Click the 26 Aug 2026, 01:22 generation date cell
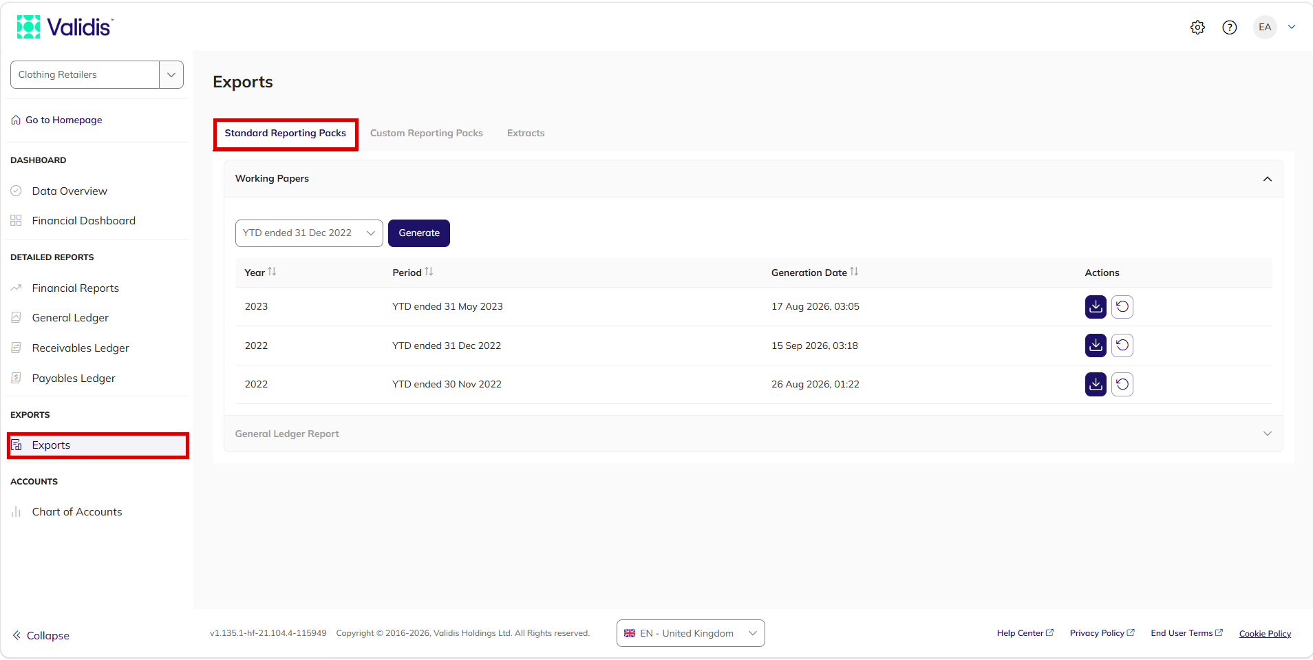 815,384
